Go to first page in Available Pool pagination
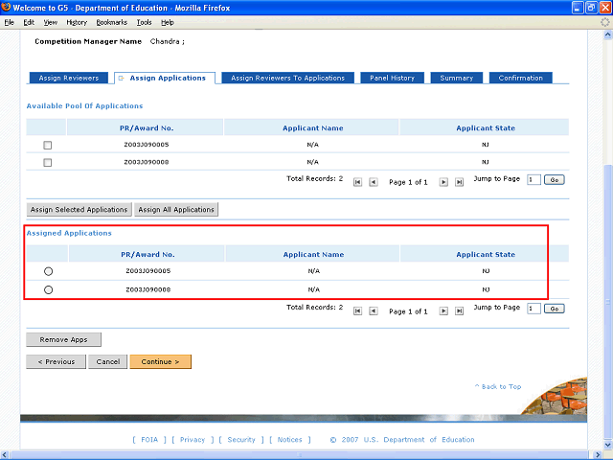 (358, 181)
